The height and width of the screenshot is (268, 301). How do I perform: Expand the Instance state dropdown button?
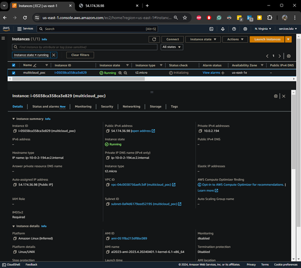click(202, 39)
